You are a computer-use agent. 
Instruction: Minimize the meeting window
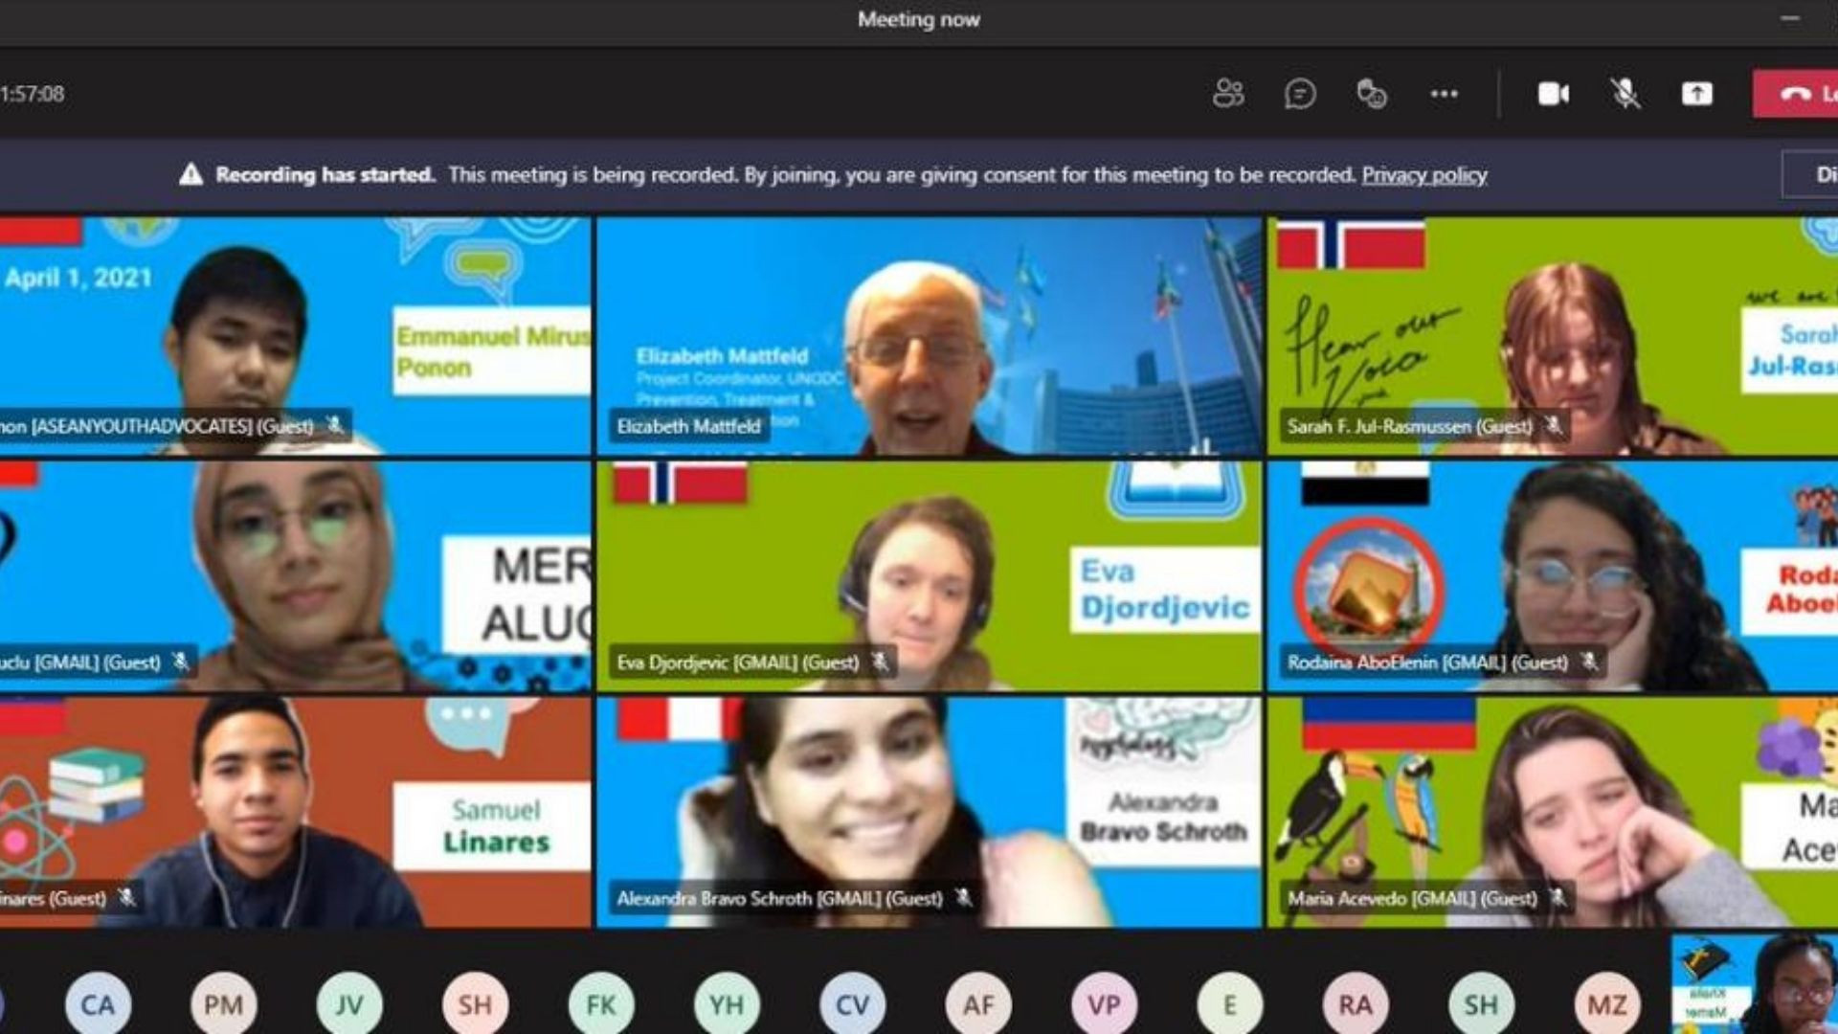[x=1790, y=19]
